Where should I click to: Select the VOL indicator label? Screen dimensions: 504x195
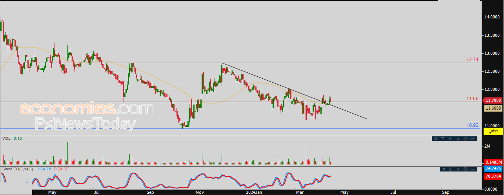pos(6,138)
